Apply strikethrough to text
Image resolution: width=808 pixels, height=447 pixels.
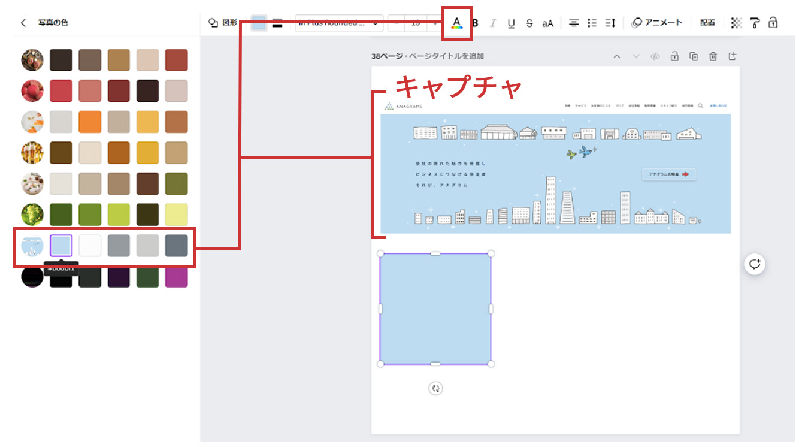(x=529, y=23)
